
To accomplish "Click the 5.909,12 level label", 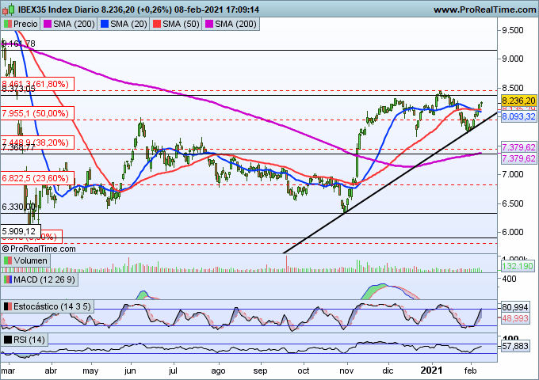I will tap(21, 231).
